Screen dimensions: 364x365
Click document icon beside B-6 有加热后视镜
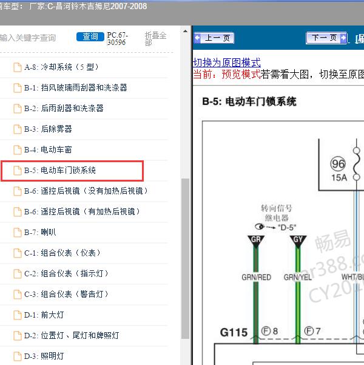[x=18, y=212]
